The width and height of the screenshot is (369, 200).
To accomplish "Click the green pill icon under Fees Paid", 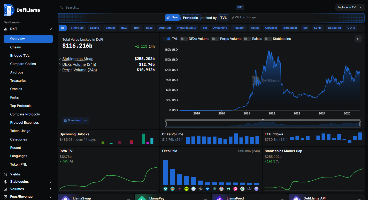I will [x=242, y=189].
